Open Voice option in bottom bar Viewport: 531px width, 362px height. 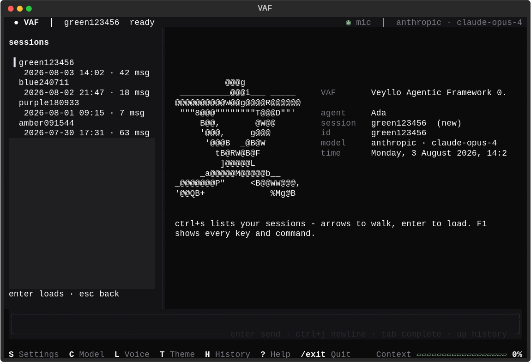[x=132, y=354]
